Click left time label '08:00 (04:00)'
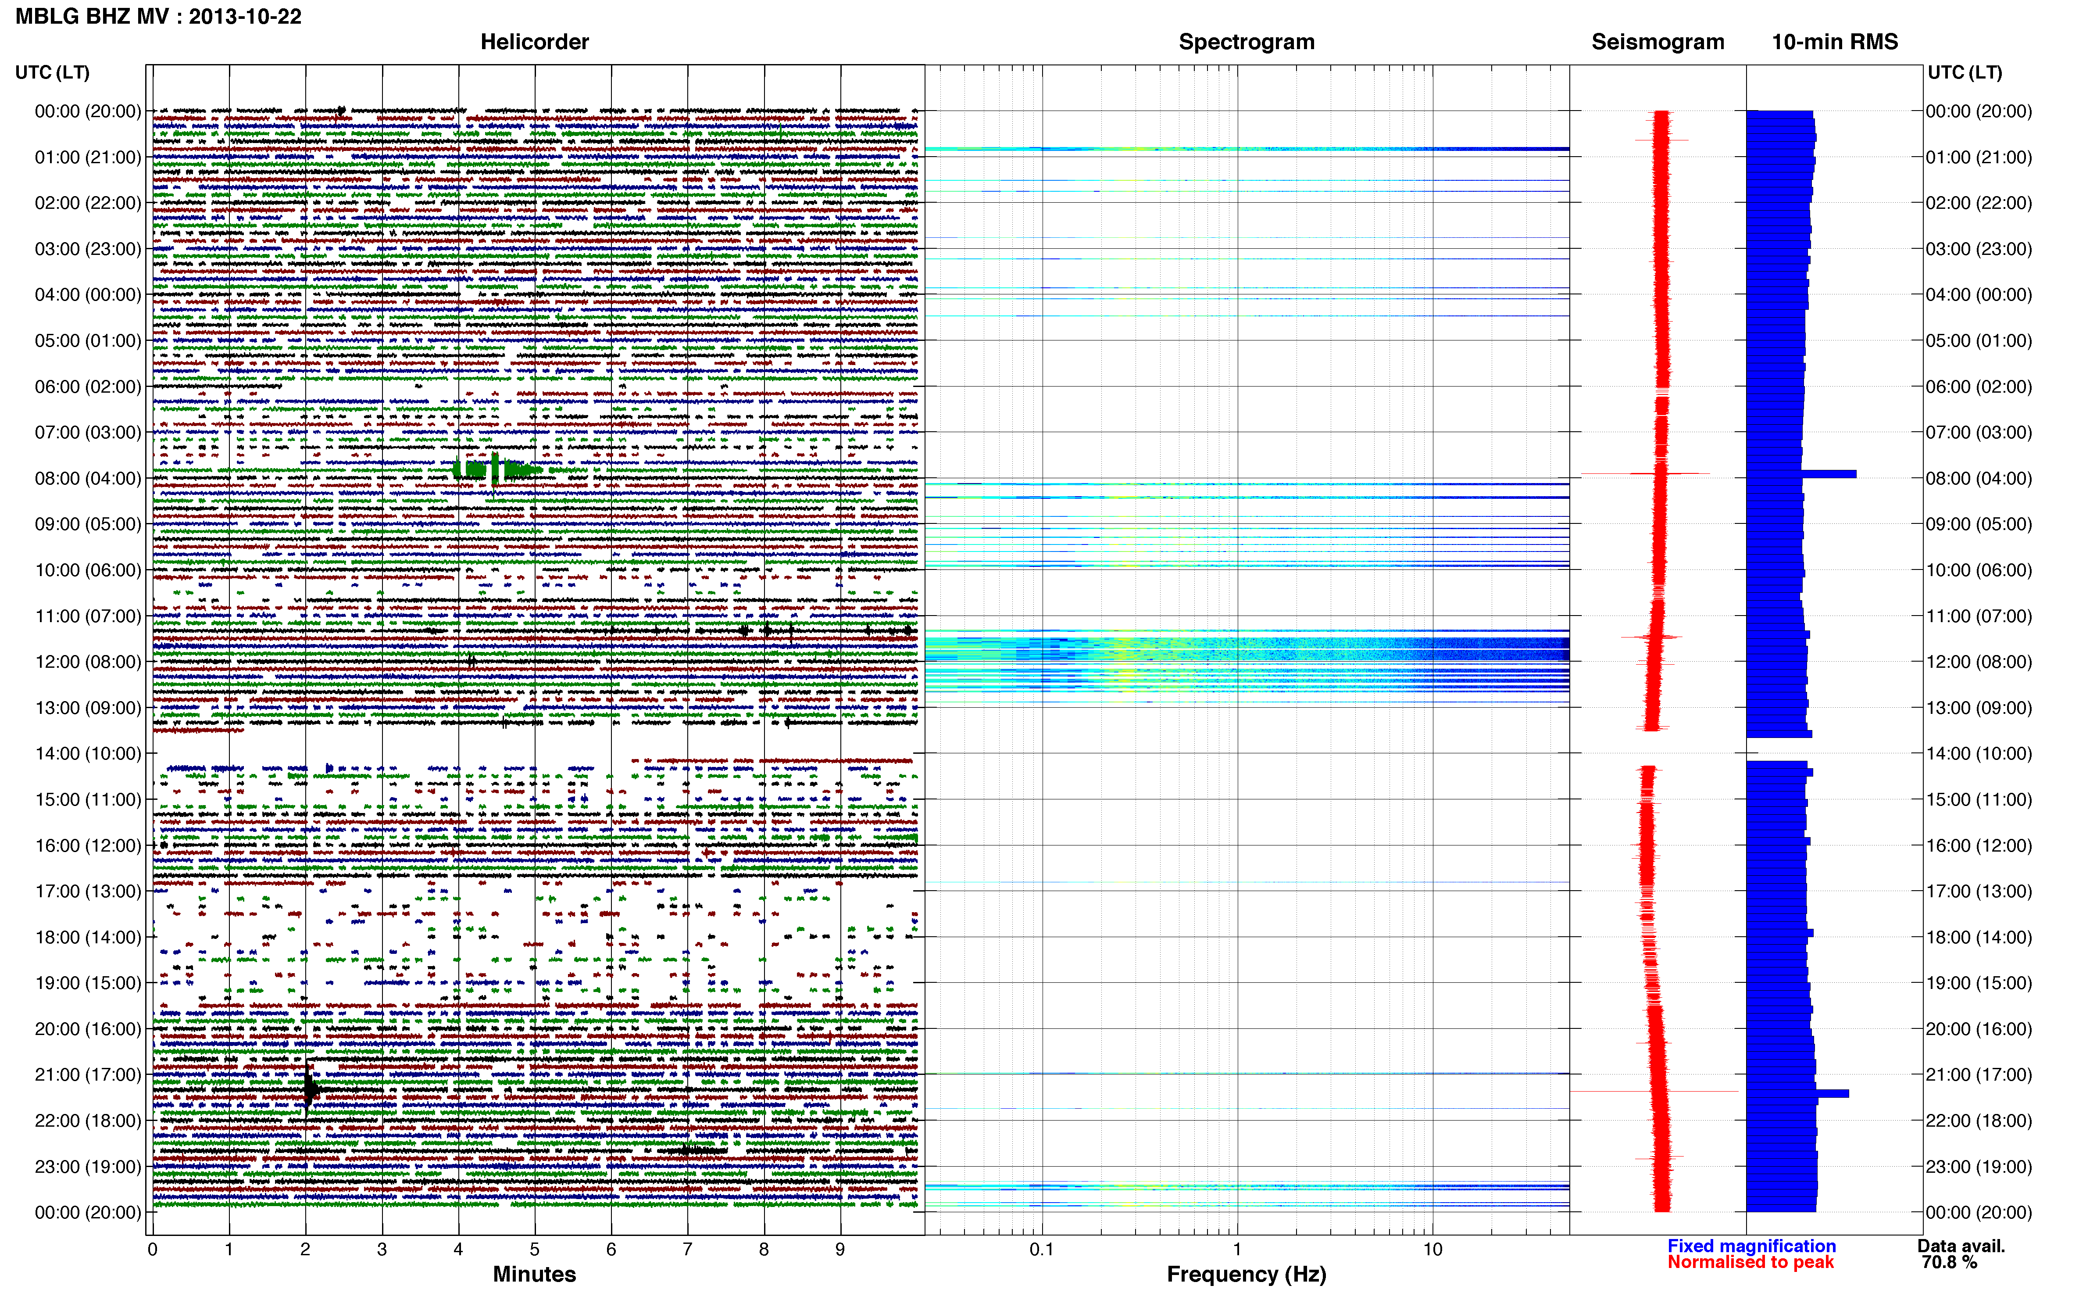This screenshot has height=1300, width=2079. 88,478
